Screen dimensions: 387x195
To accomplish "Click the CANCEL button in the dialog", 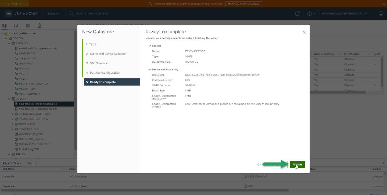I will [x=263, y=165].
